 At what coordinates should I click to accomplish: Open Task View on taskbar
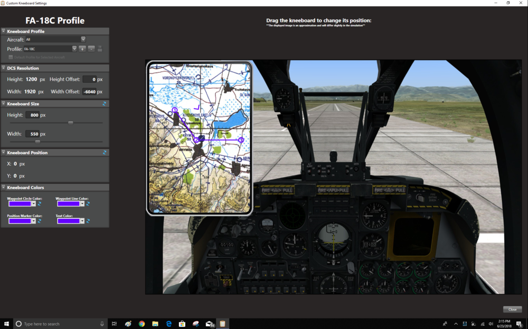pos(114,324)
